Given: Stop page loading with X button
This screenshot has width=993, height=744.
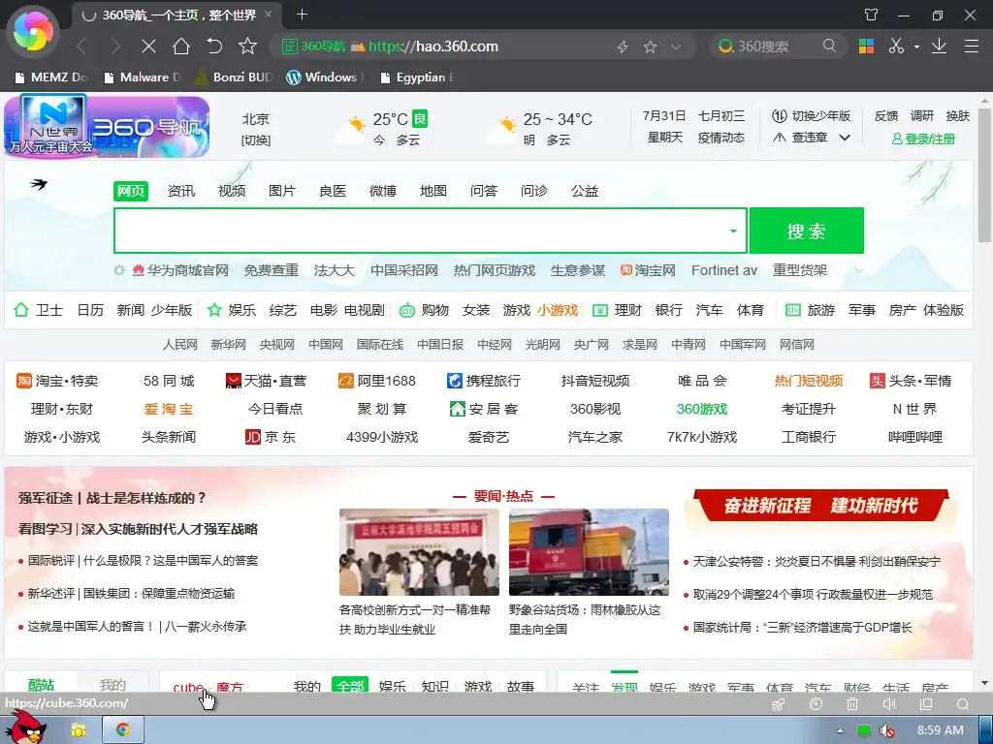Looking at the screenshot, I should (x=148, y=46).
